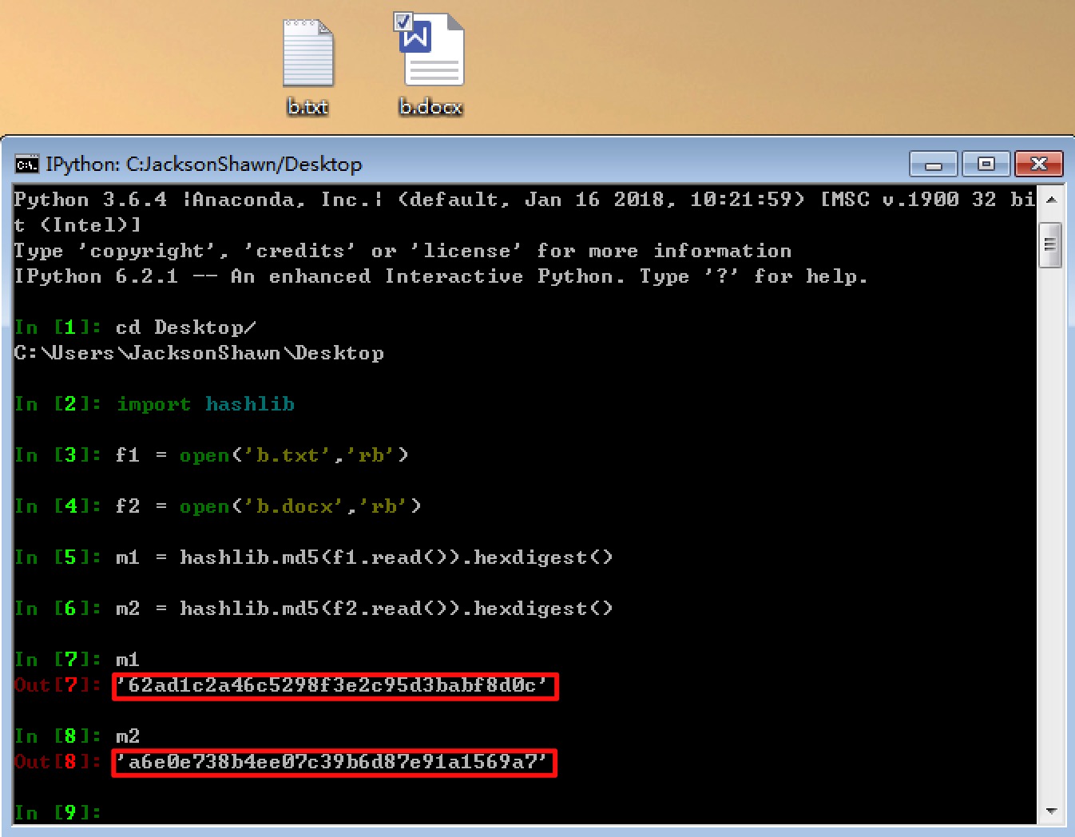1075x837 pixels.
Task: Click the command prompt icon in the title bar
Action: pyautogui.click(x=26, y=164)
